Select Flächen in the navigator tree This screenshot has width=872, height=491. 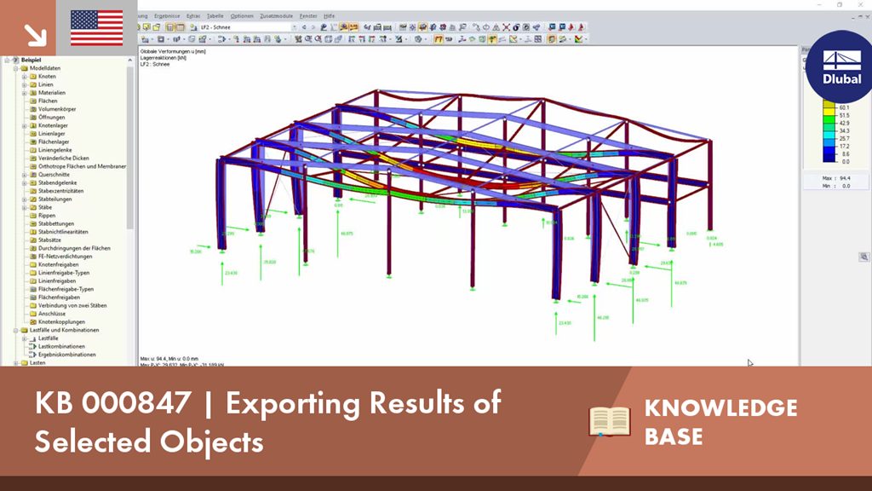48,101
